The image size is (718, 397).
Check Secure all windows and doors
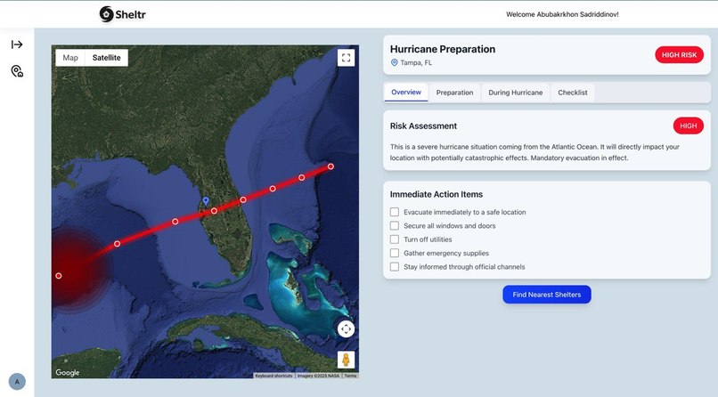point(395,225)
